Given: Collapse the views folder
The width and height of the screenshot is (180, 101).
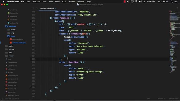Looking at the screenshot, I should point(8,36).
